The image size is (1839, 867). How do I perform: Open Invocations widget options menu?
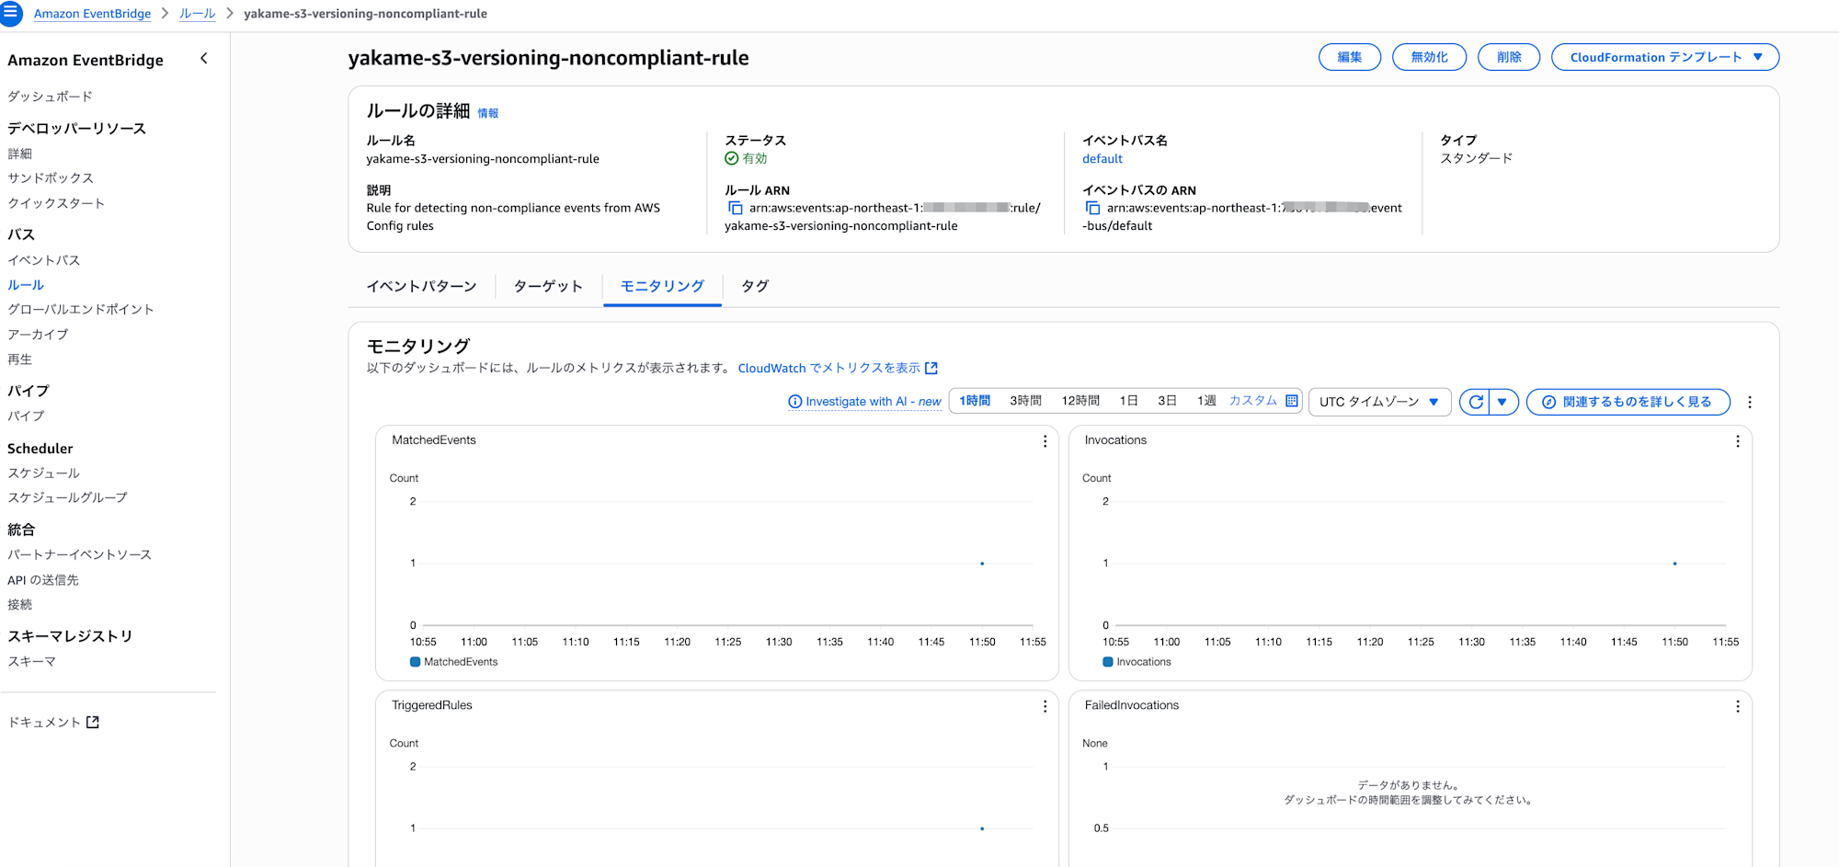(1737, 441)
